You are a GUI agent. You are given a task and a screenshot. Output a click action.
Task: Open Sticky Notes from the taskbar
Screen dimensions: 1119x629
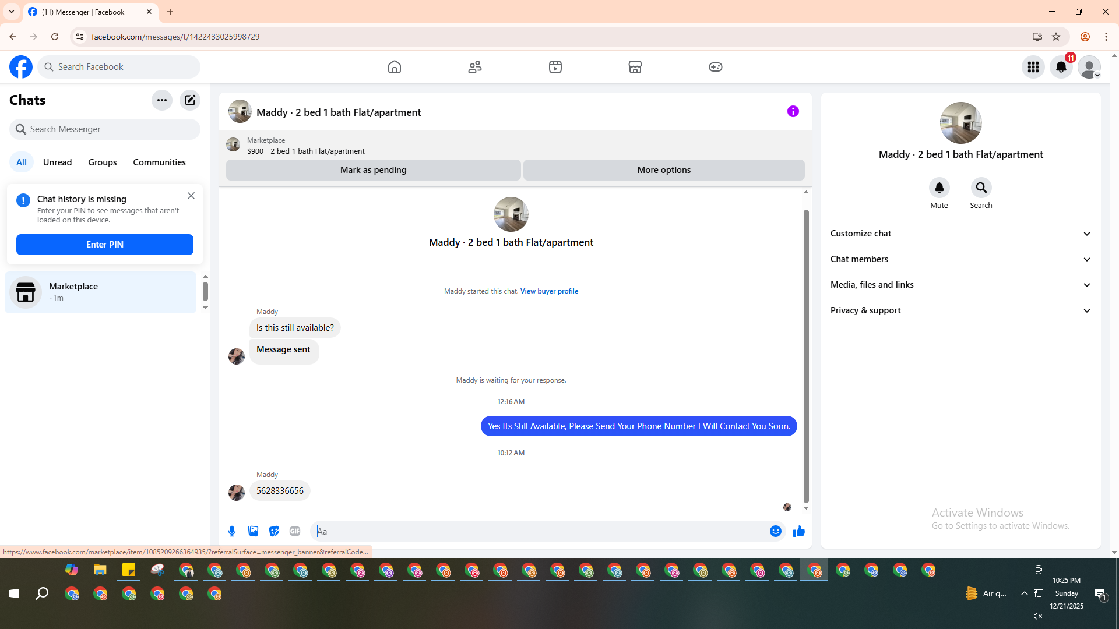tap(129, 570)
